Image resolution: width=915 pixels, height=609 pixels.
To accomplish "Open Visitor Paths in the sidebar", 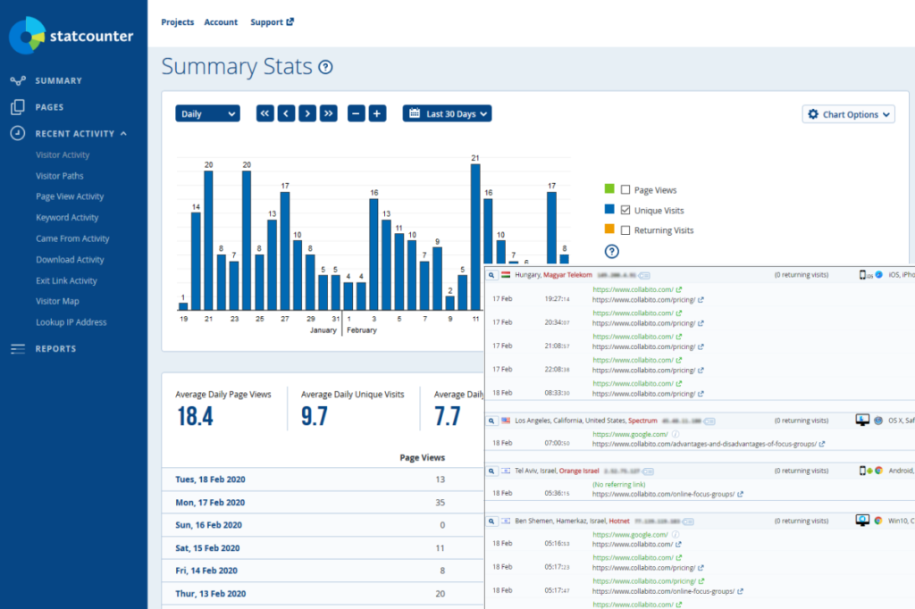I will [x=60, y=176].
